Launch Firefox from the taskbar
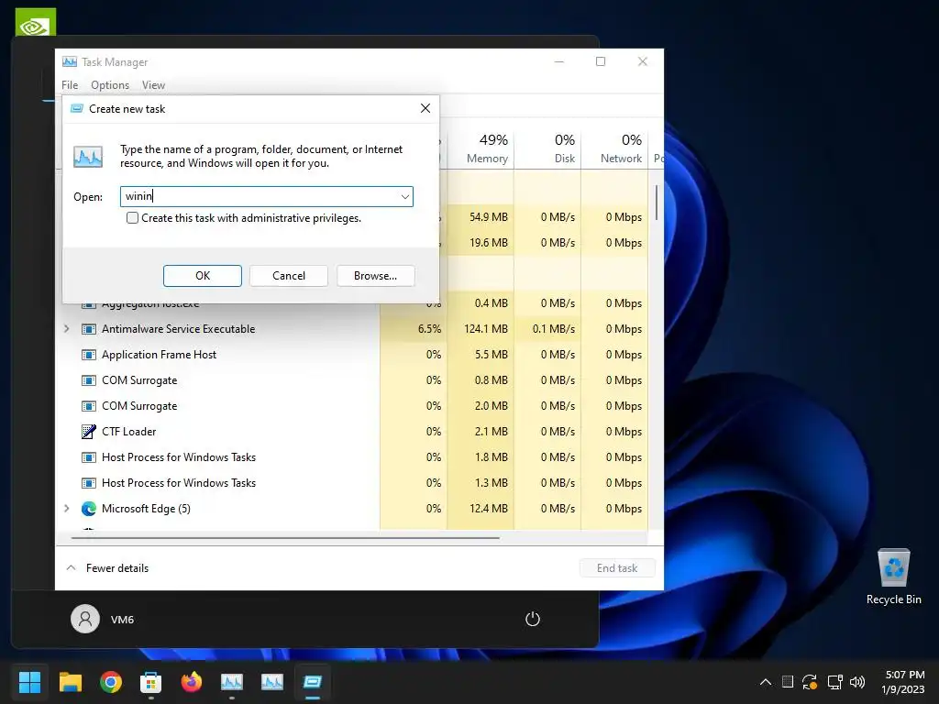 coord(192,682)
